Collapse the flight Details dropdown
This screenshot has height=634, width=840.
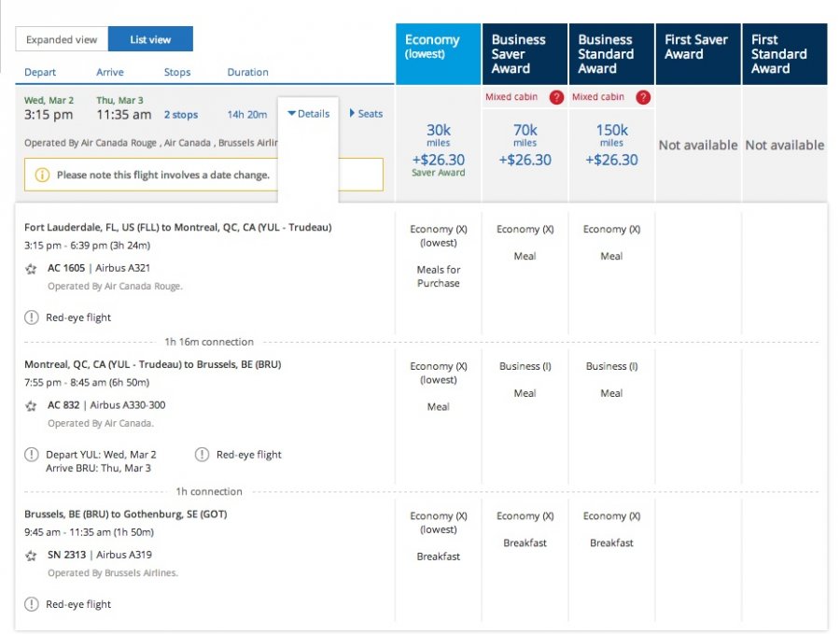[308, 114]
